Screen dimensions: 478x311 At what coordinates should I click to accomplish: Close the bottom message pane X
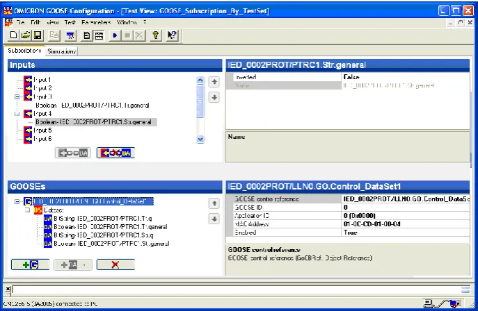point(8,289)
